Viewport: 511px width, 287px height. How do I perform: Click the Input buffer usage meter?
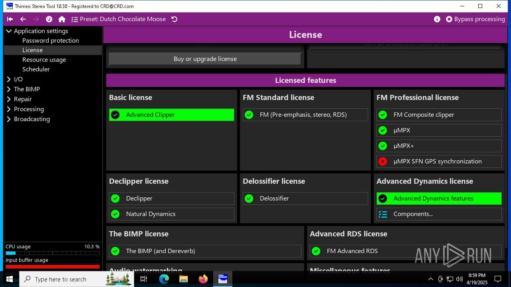click(x=53, y=267)
